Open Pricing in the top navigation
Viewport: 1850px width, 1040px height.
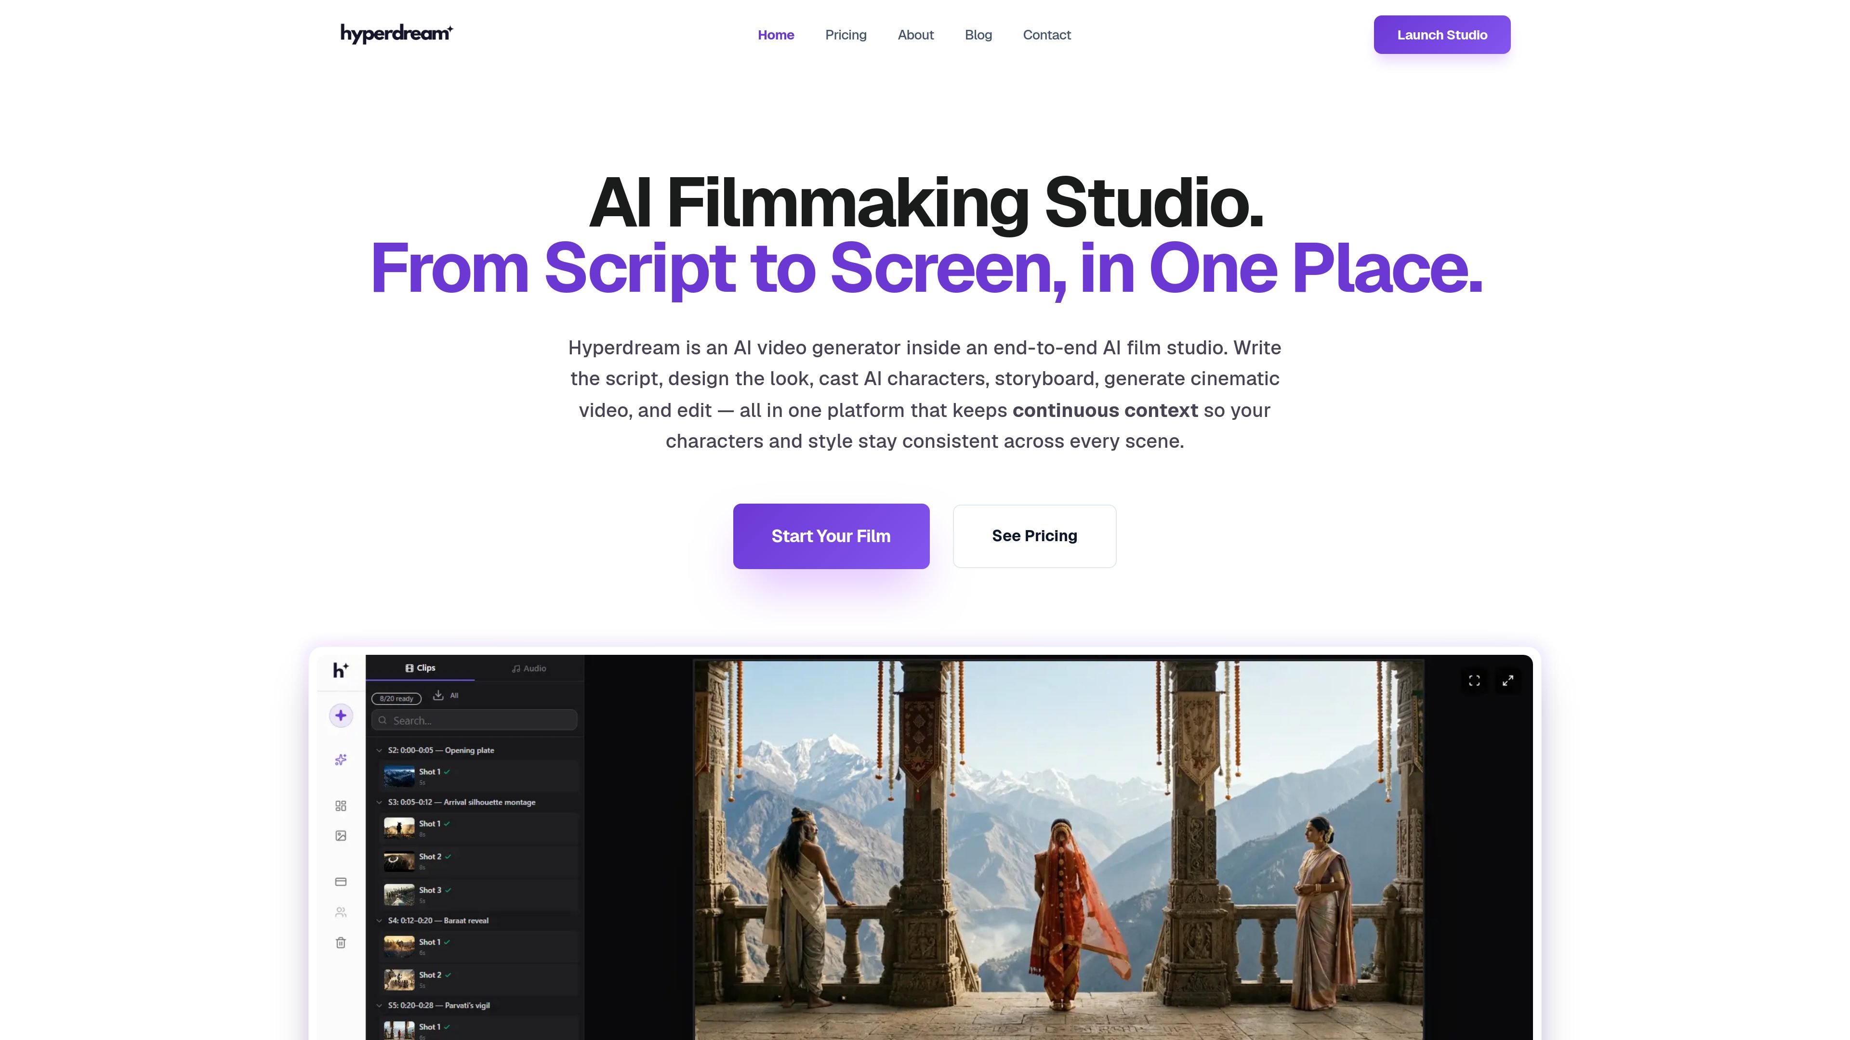[x=846, y=35]
